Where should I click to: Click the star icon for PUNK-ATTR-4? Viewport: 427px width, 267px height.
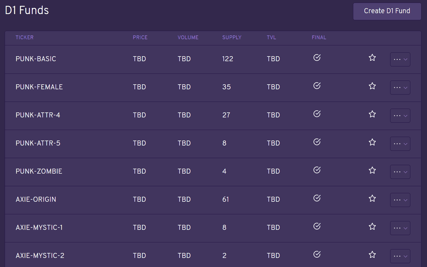[x=372, y=114]
